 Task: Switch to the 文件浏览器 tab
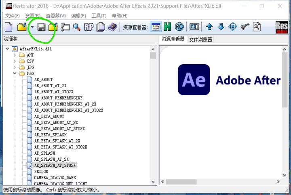click(x=200, y=40)
